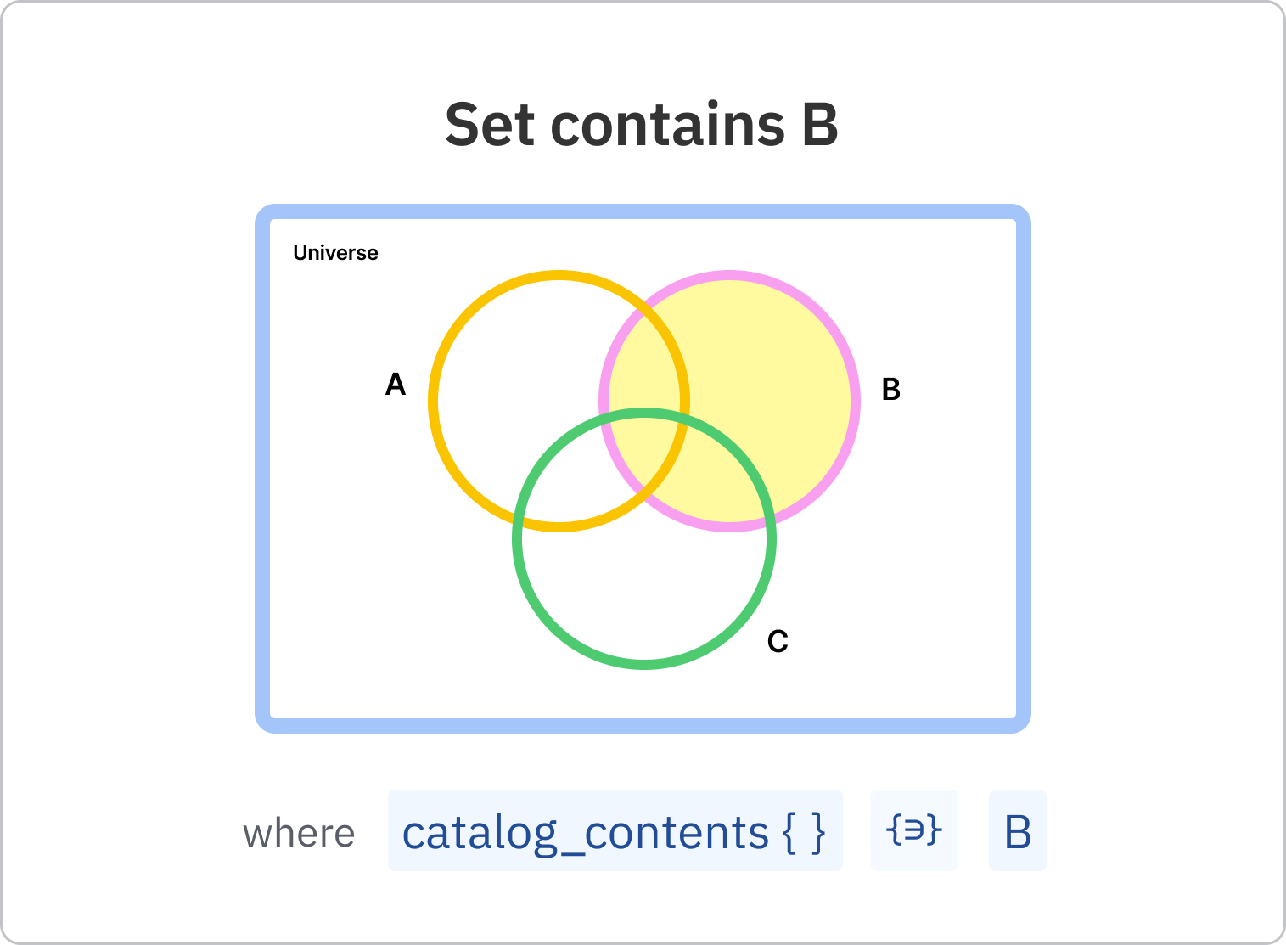Click the green outline of circle C
Viewport: 1286px width, 945px height.
point(644,664)
